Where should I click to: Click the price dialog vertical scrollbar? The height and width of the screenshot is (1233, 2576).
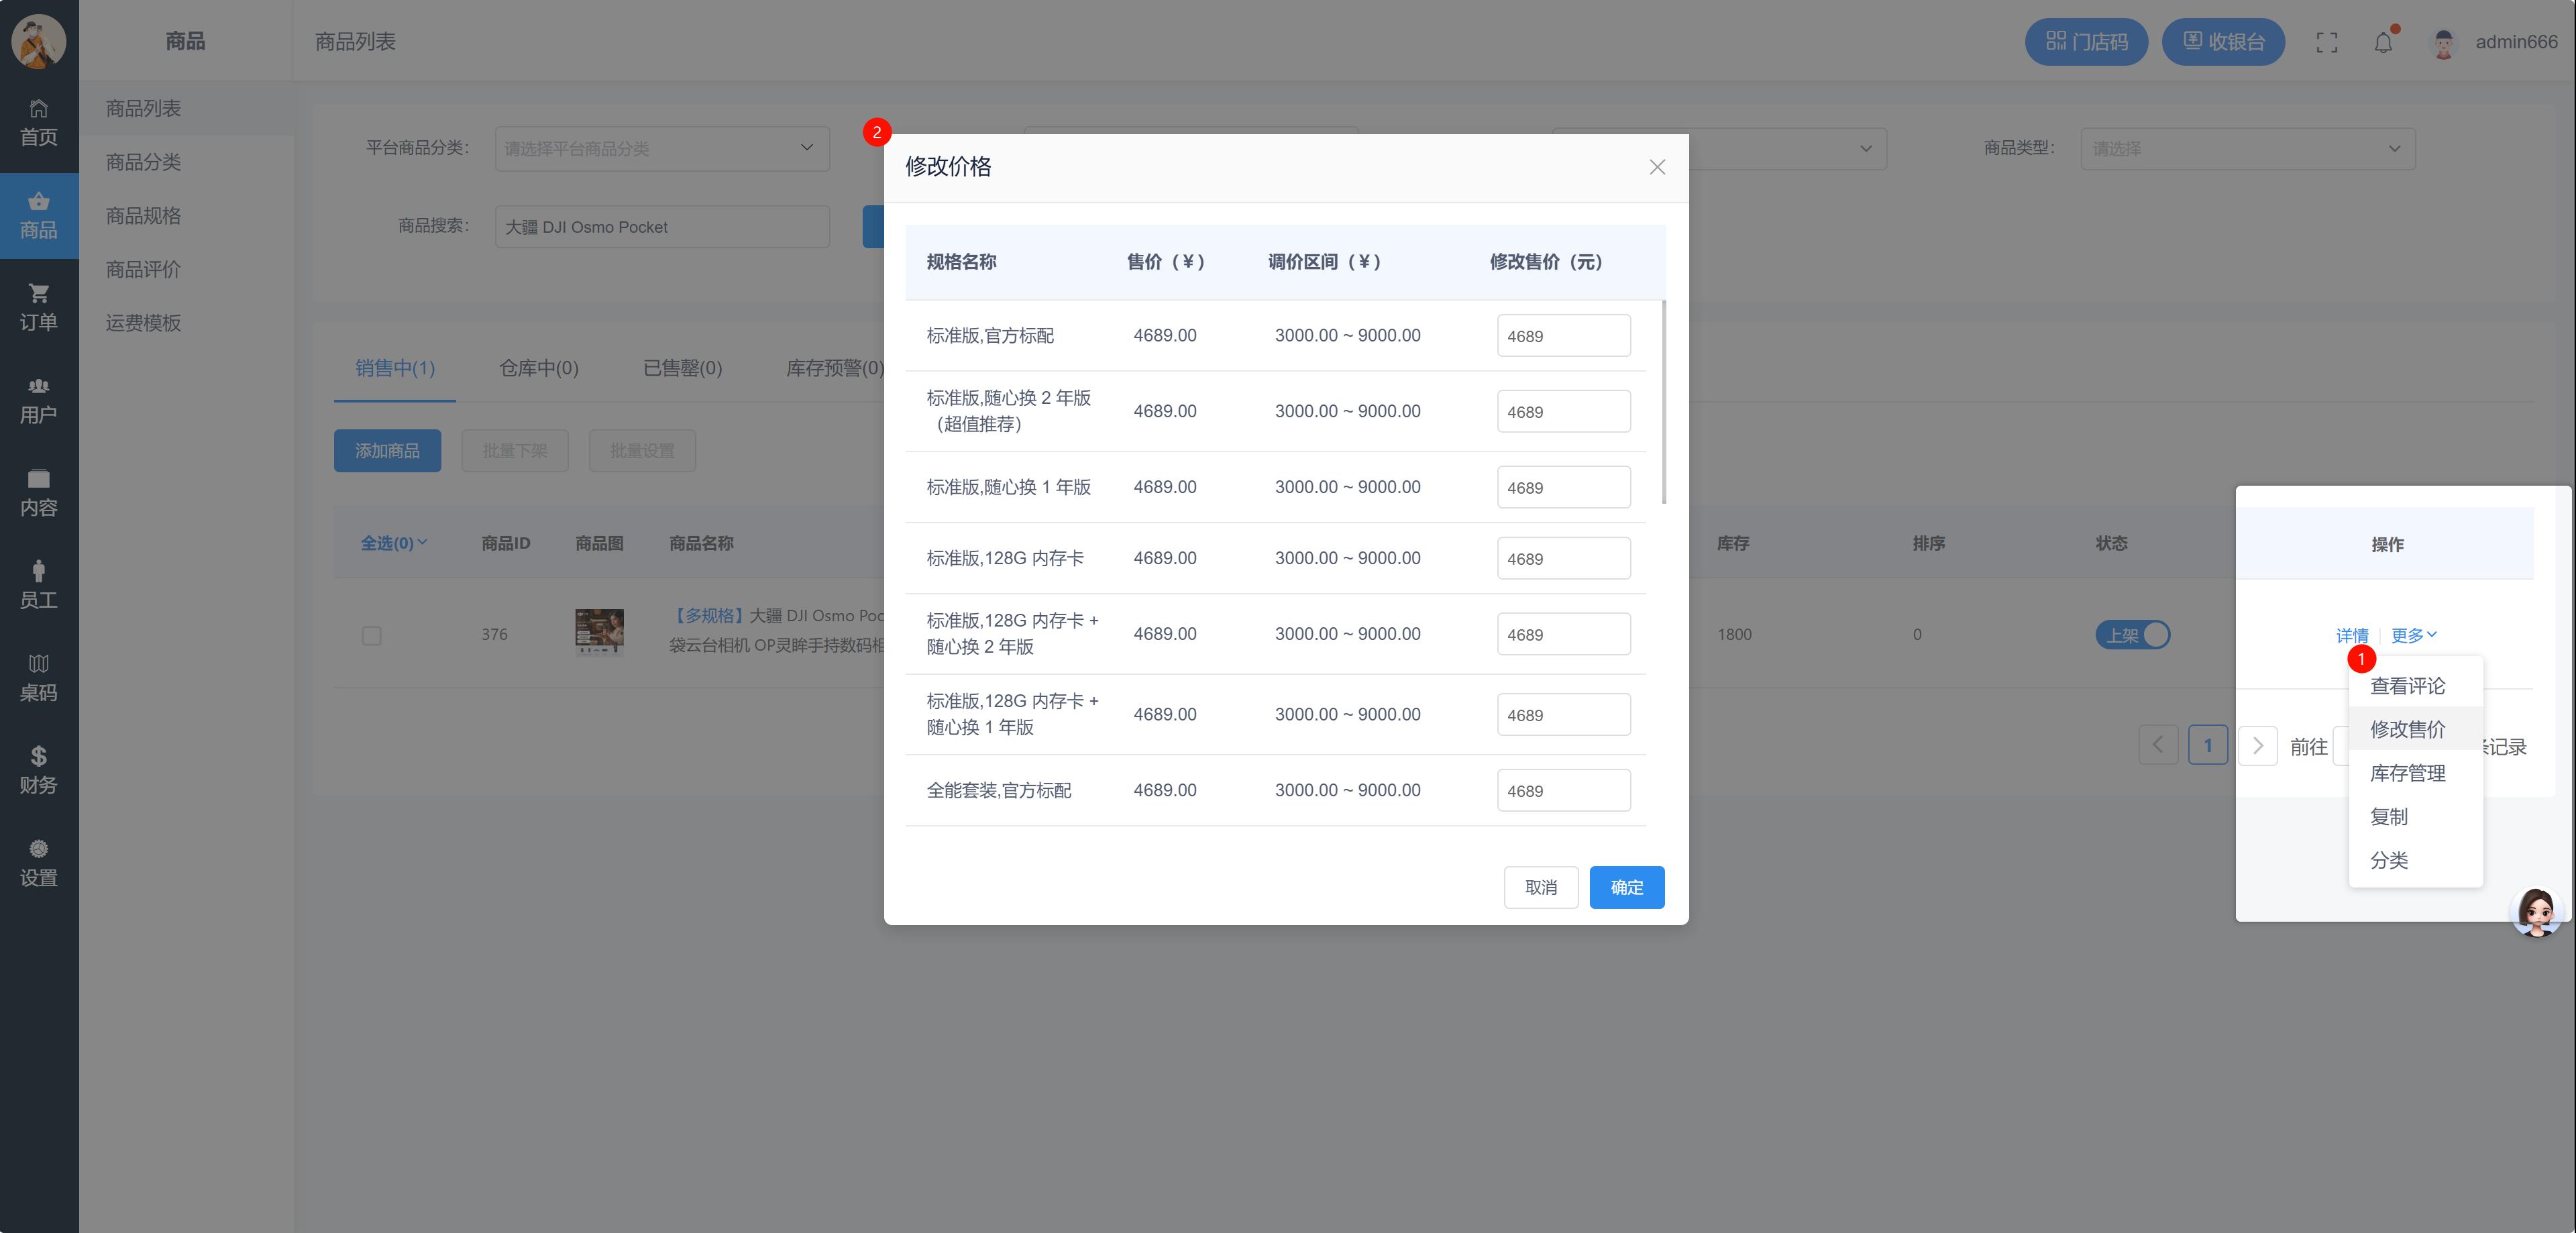coord(1663,402)
